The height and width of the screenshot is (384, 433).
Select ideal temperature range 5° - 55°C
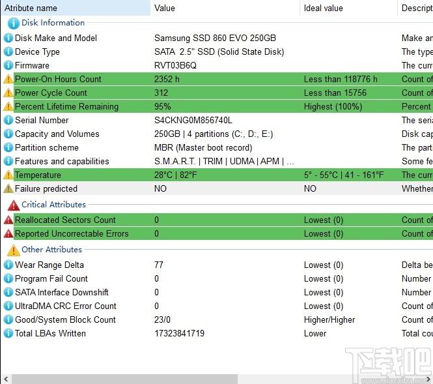click(344, 175)
